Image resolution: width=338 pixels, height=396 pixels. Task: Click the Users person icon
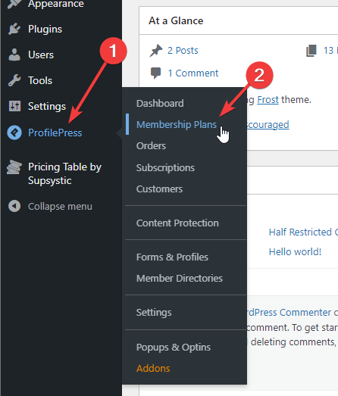click(14, 55)
